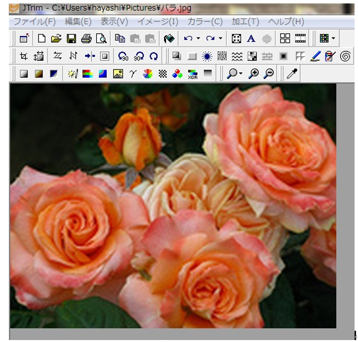This screenshot has height=342, width=358.
Task: Click the colored grid palette icon
Action: tap(324, 38)
